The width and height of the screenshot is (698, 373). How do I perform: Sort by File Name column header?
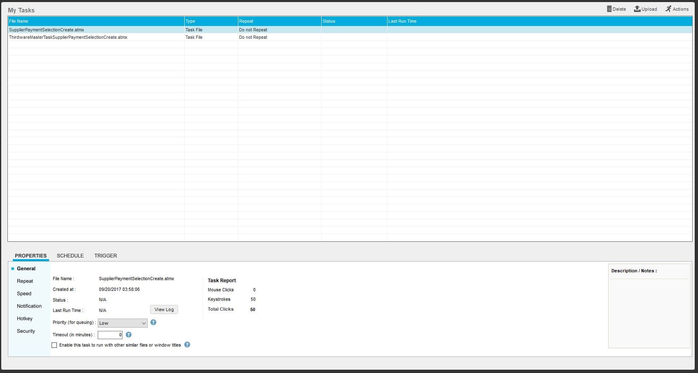96,21
